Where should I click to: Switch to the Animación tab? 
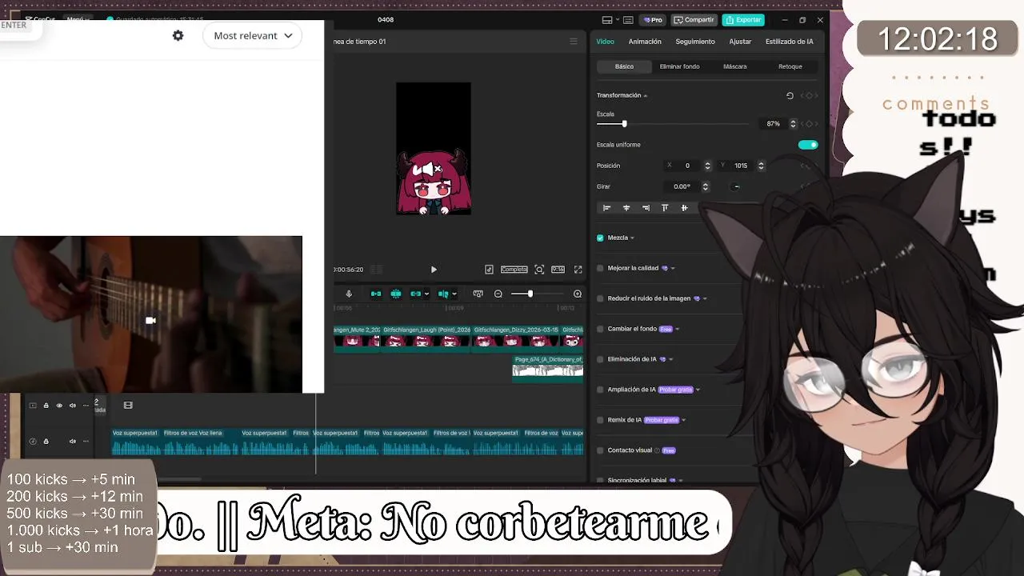(x=645, y=42)
